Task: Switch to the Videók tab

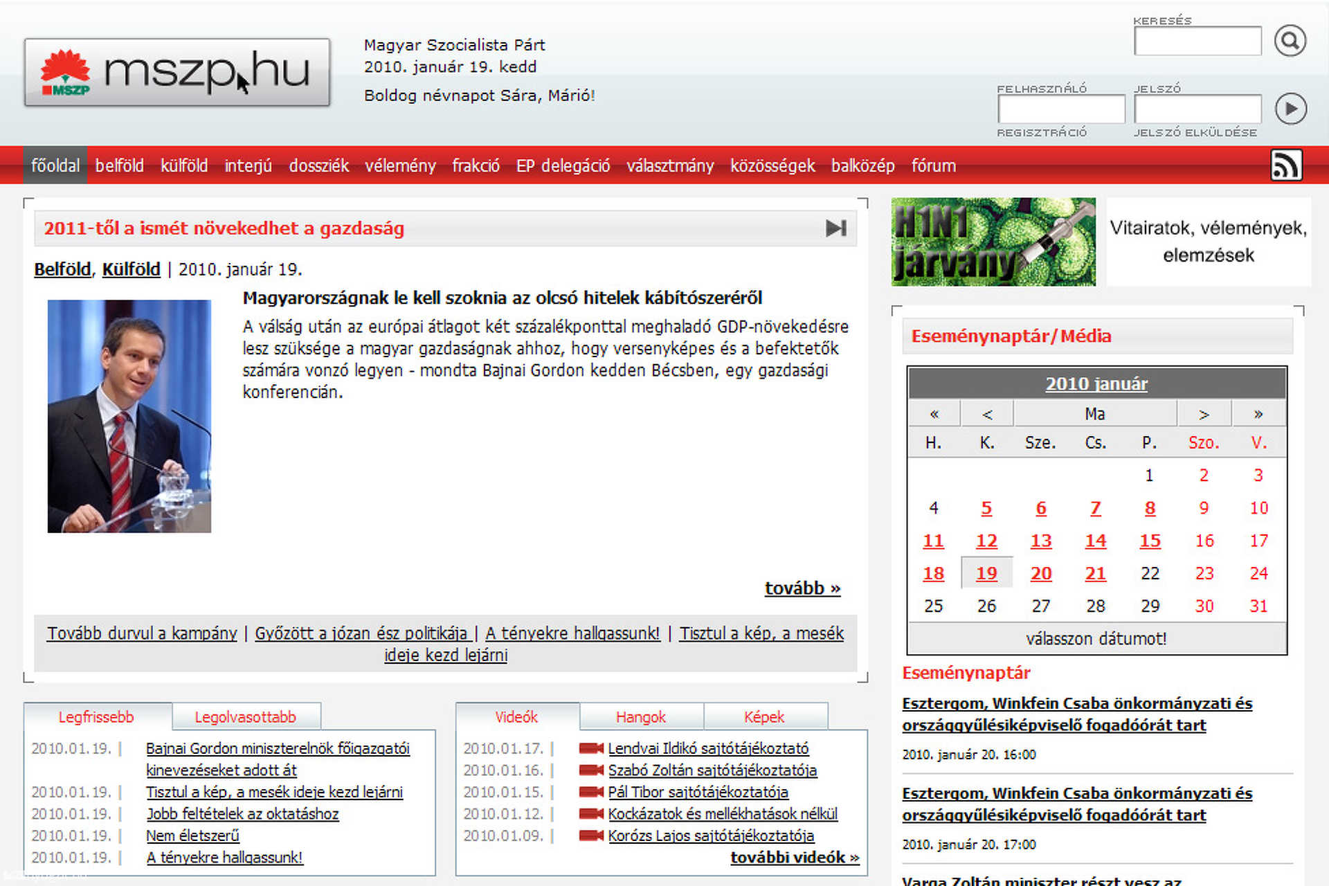Action: pos(516,717)
